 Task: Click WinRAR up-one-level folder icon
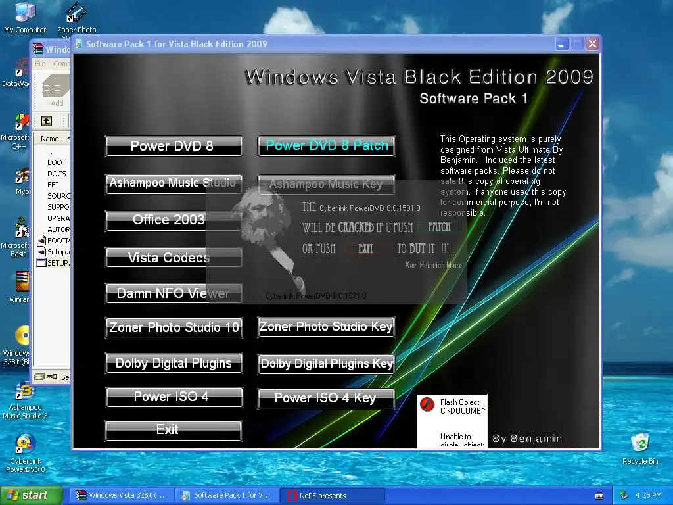pos(47,121)
